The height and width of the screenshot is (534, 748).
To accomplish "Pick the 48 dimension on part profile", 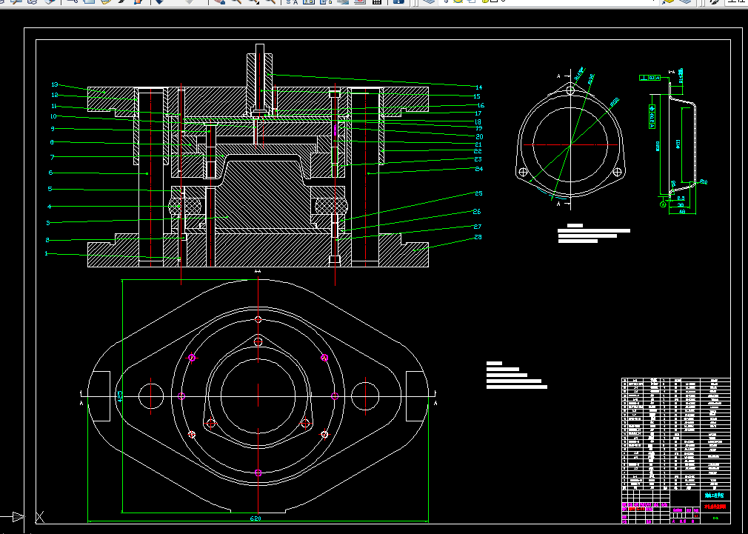I will [681, 211].
